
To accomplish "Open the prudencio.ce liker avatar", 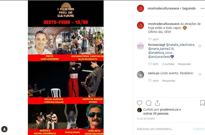I will tap(139, 110).
